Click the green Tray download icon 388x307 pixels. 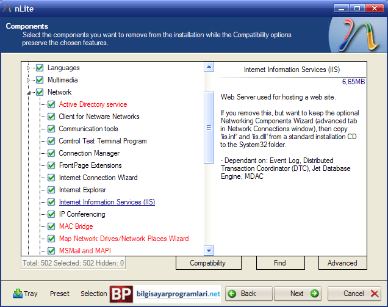tap(18, 294)
